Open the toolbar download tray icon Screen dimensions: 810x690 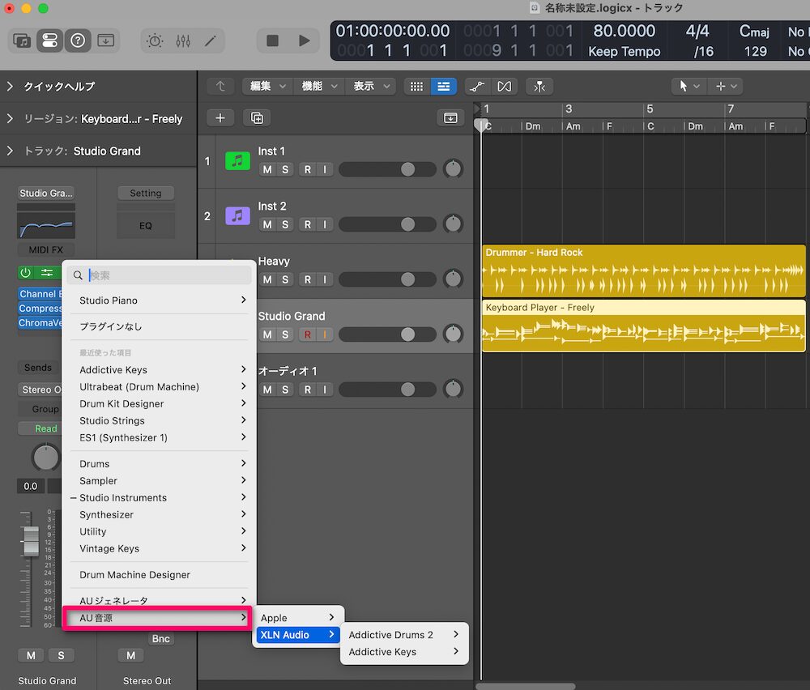[x=105, y=40]
